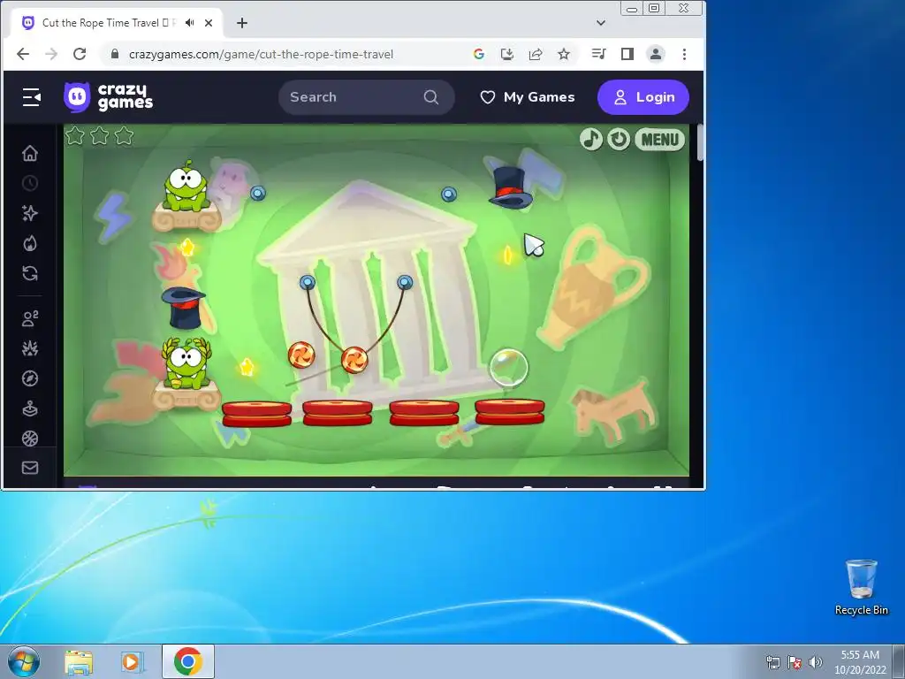Toggle the browser side panel
Image resolution: width=905 pixels, height=679 pixels.
[627, 54]
